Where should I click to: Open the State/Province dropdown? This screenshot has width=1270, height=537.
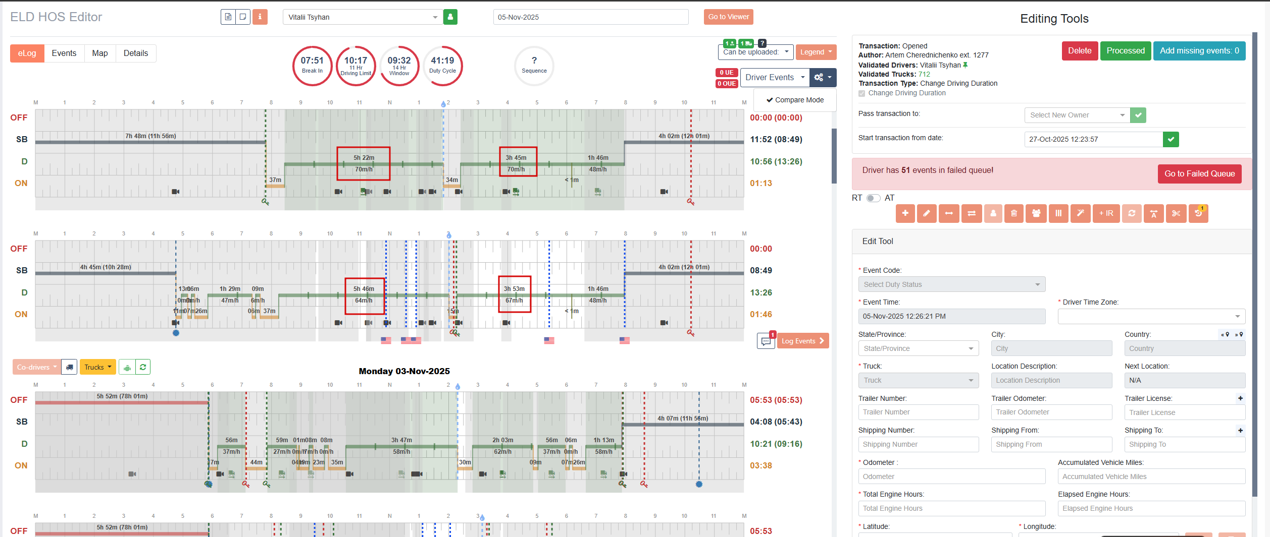pyautogui.click(x=919, y=348)
